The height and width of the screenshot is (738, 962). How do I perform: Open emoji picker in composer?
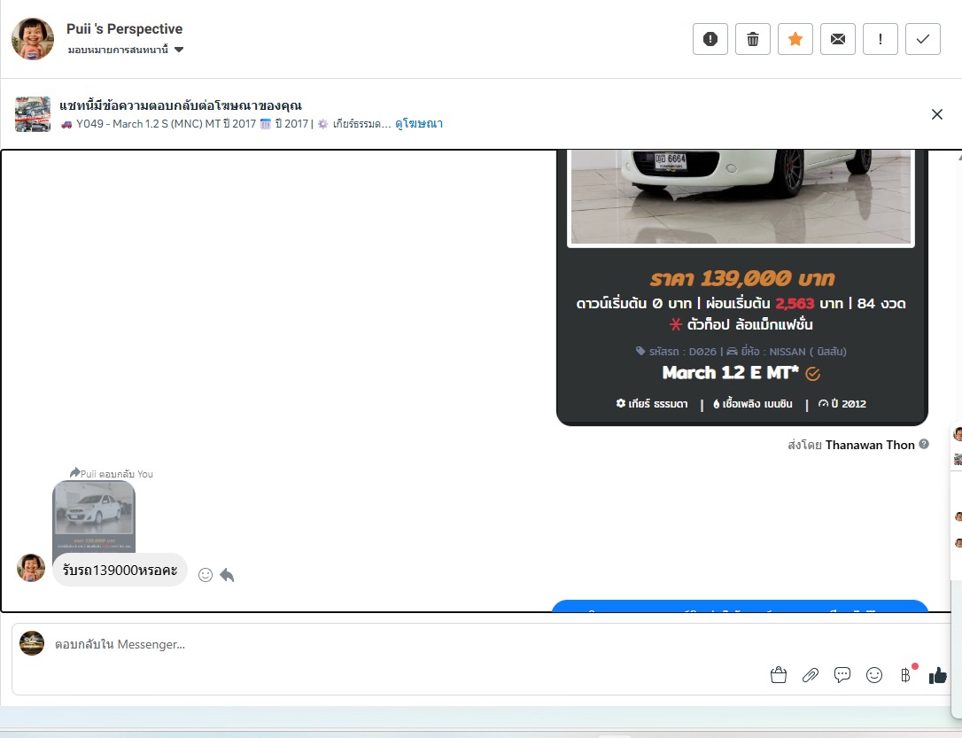pos(874,675)
